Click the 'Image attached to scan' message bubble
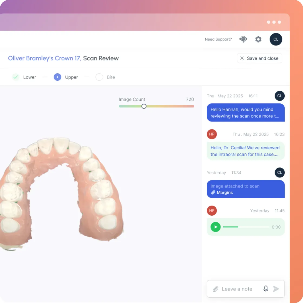This screenshot has height=303, width=303. (x=246, y=189)
